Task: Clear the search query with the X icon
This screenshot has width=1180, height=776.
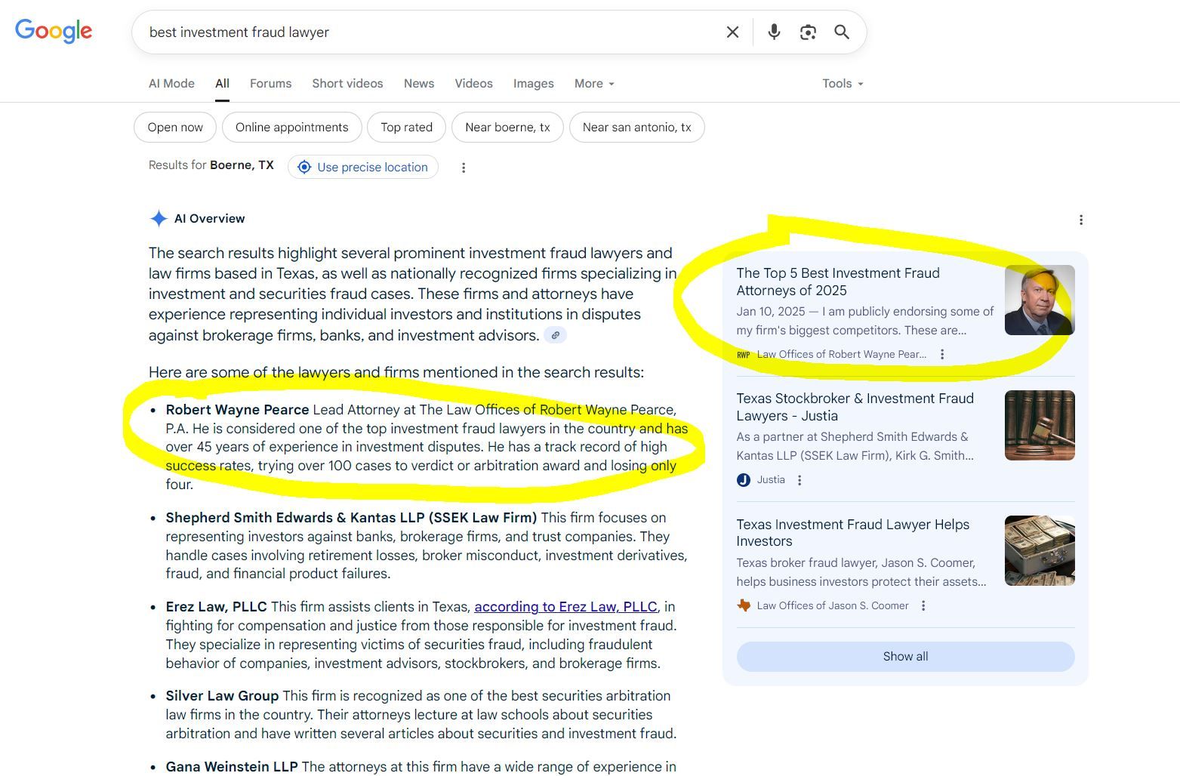Action: [732, 32]
